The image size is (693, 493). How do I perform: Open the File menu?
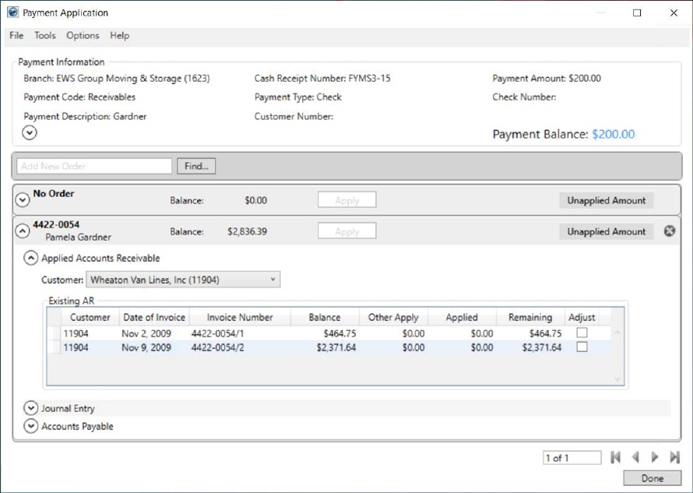click(16, 36)
